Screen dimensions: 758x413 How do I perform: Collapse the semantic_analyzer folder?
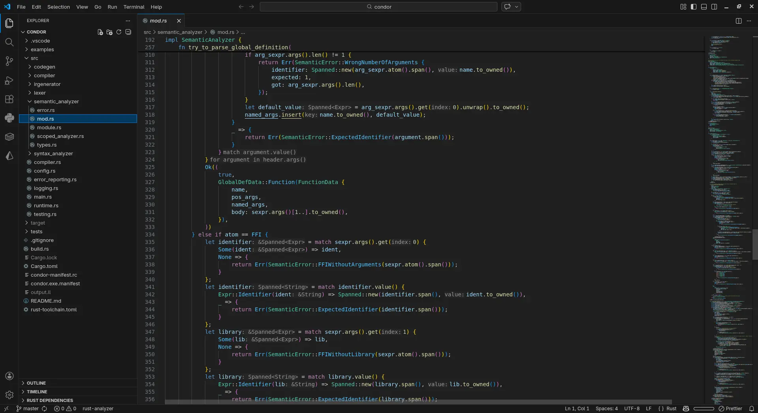[56, 102]
